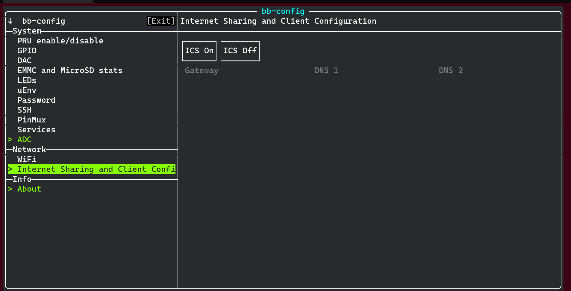Image resolution: width=571 pixels, height=291 pixels.
Task: Select the SSH menu entry
Action: 25,110
